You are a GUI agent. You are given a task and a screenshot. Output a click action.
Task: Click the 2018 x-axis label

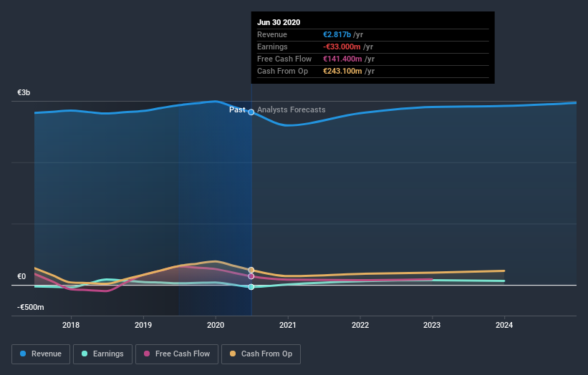[x=71, y=325]
